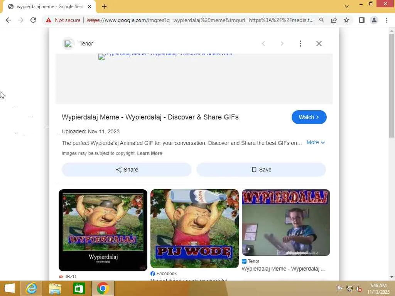Open the Learn More copyright link
This screenshot has height=296, width=395.
(x=150, y=153)
